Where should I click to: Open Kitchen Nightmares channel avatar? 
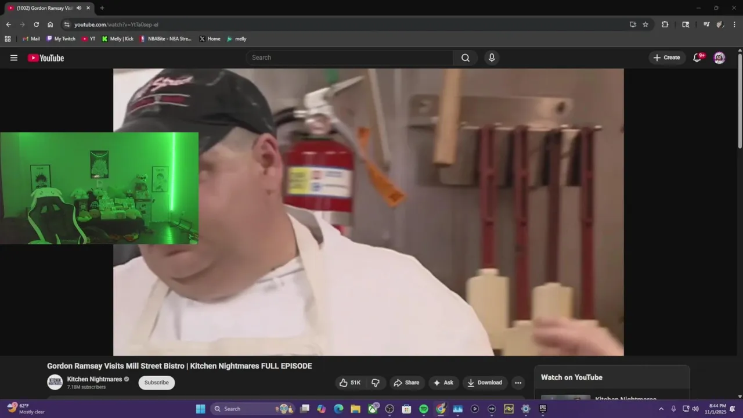[x=55, y=382]
